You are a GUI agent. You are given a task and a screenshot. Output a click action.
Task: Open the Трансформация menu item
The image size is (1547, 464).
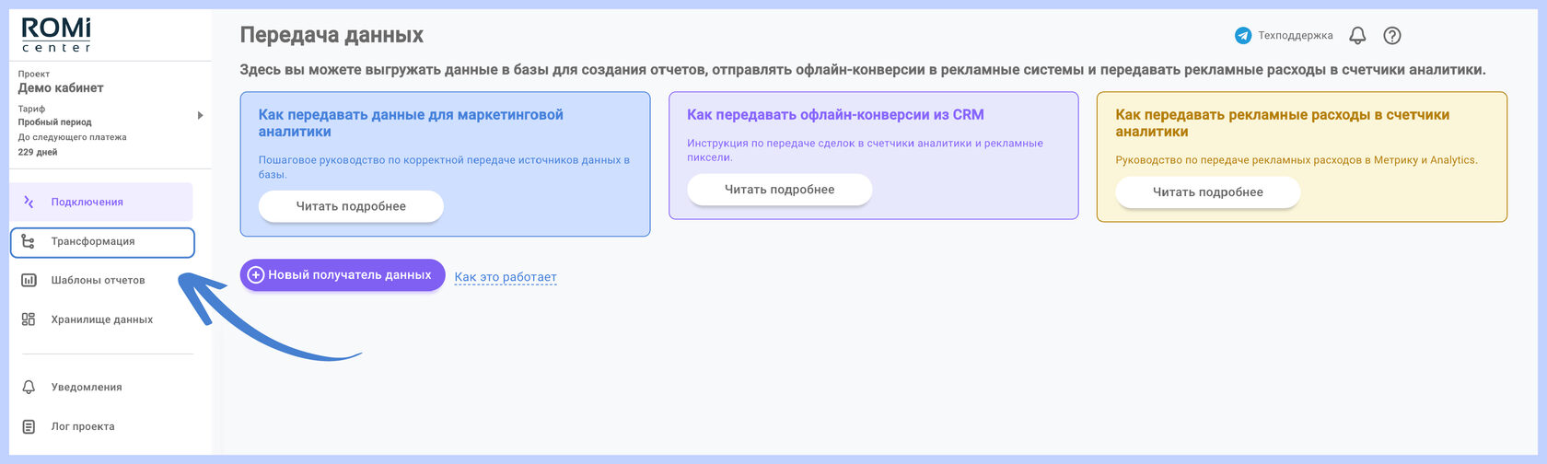pyautogui.click(x=102, y=242)
